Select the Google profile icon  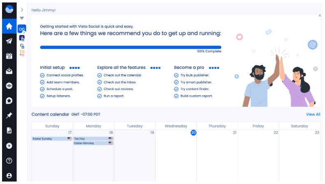[22, 46]
